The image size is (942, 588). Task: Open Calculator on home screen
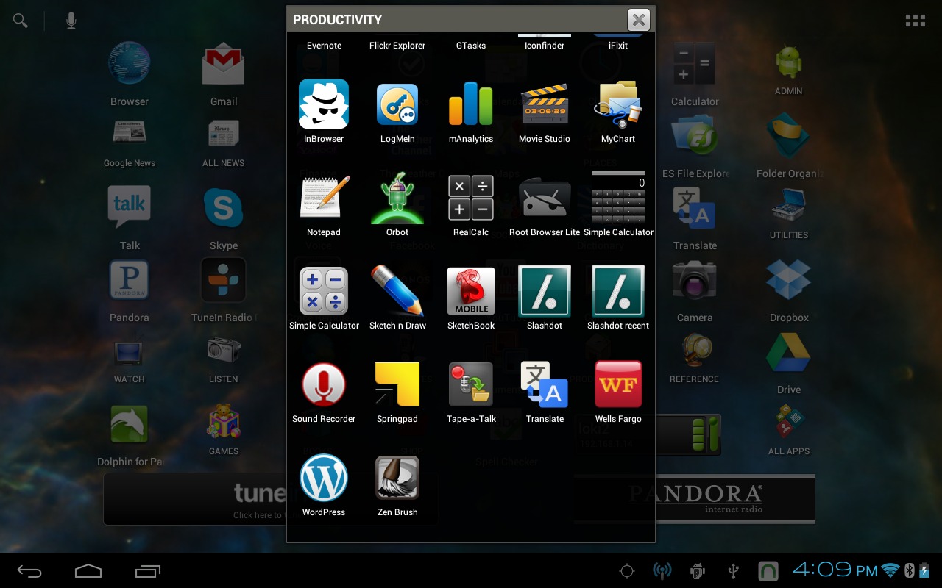695,74
